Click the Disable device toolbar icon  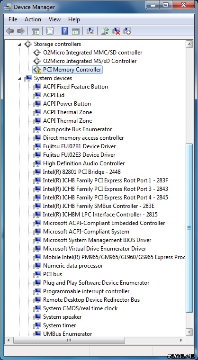[x=127, y=31]
